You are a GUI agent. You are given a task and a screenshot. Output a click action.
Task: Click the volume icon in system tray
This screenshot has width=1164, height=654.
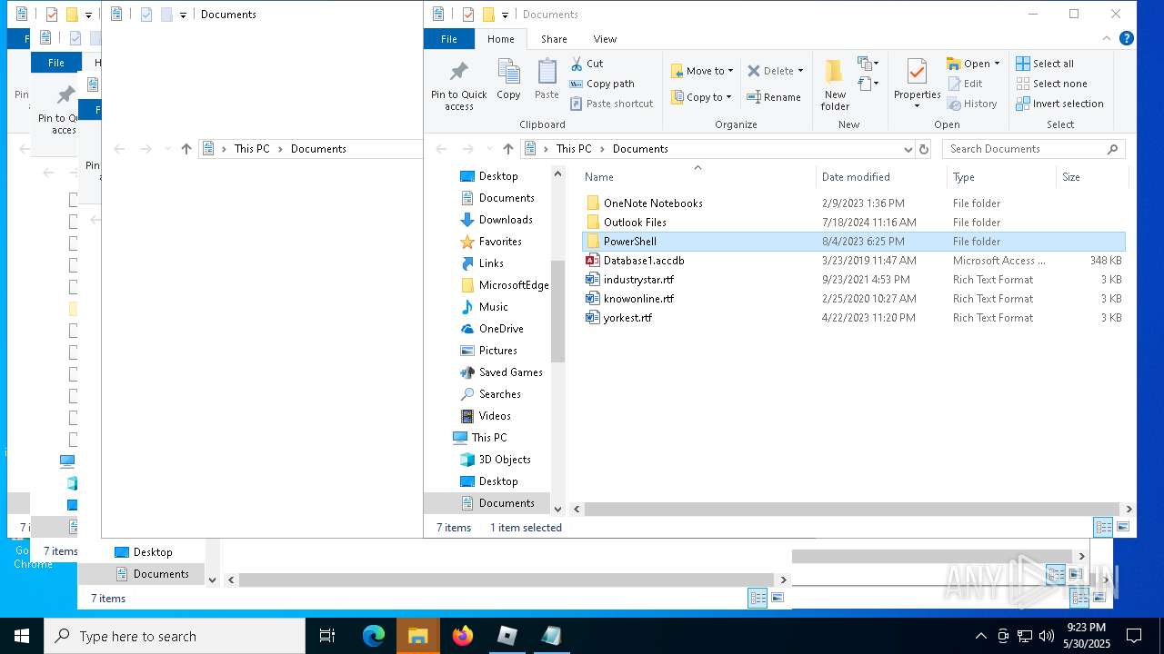point(1047,636)
